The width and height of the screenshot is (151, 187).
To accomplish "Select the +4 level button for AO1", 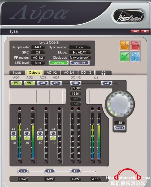I will (14, 133).
